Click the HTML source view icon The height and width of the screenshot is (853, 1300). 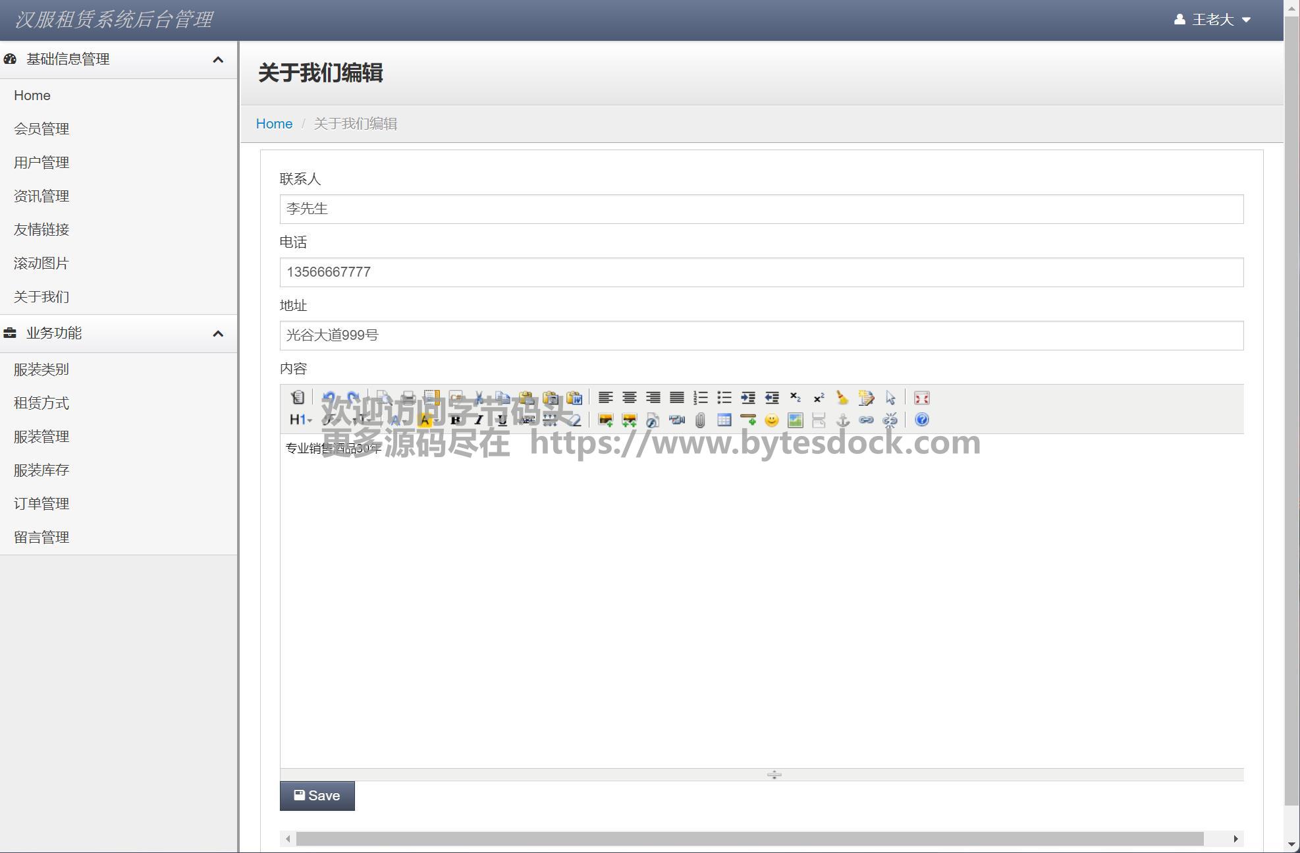click(x=298, y=398)
